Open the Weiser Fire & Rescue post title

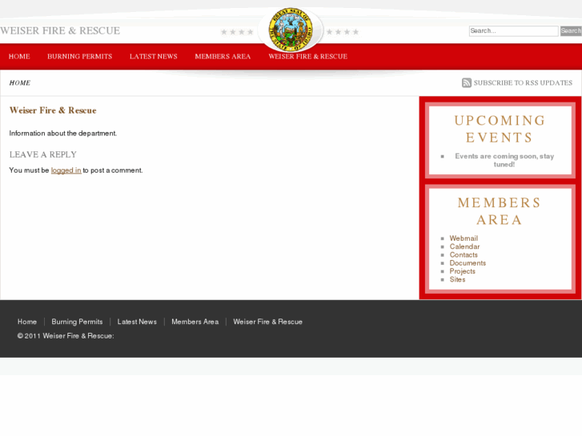pos(53,110)
